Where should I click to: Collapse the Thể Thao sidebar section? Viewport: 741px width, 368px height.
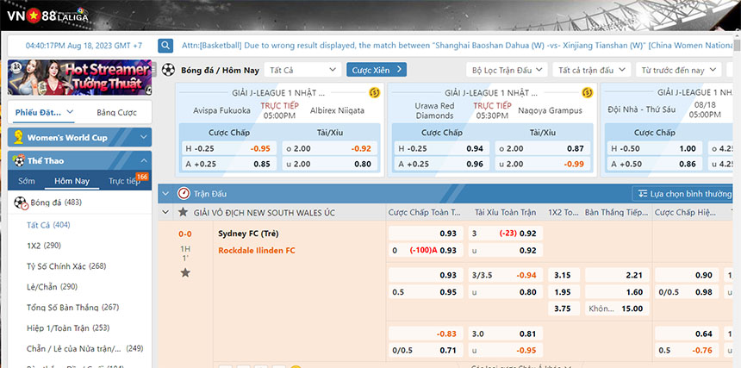point(144,160)
